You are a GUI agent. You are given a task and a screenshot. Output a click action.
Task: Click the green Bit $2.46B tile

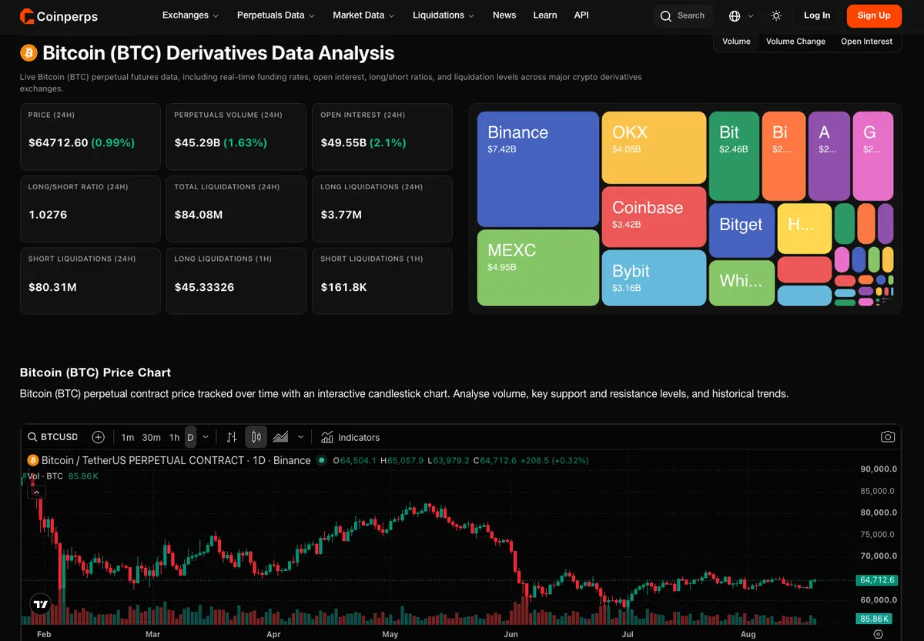[734, 155]
